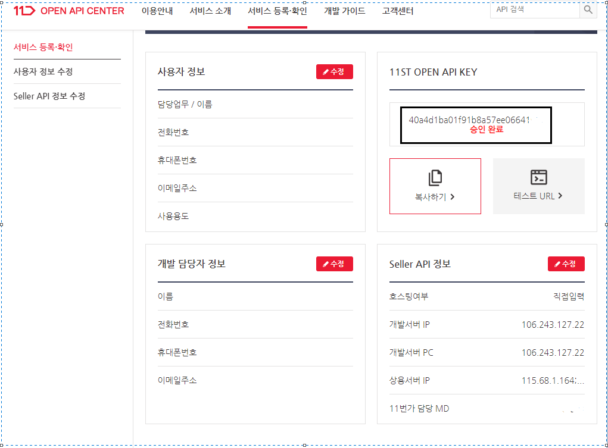Screen dimensions: 608x448
Task: Click the 11번가 담당 MD label
Action: [419, 409]
